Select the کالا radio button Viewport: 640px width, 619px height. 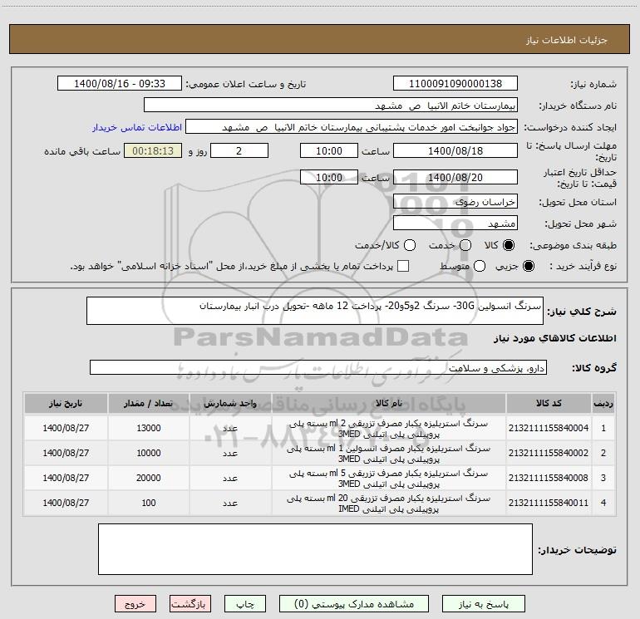click(x=509, y=245)
